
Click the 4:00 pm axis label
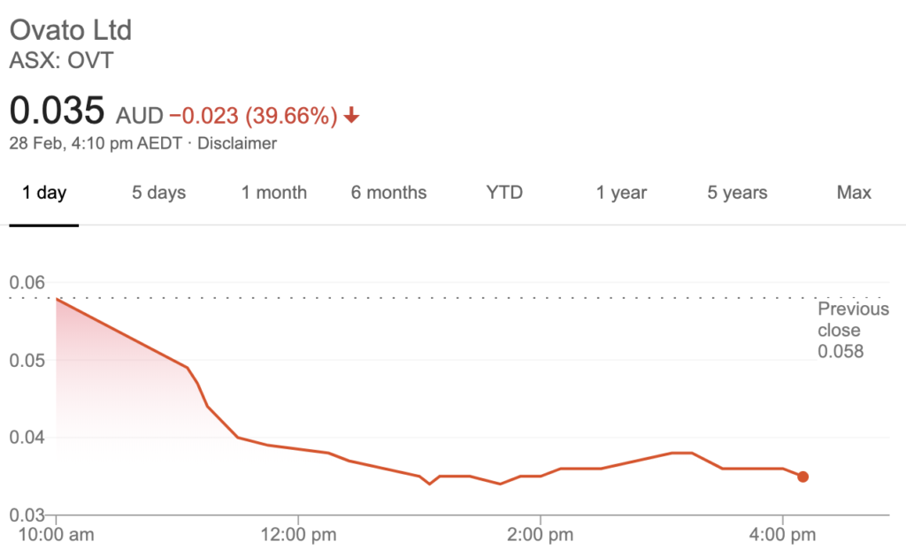point(782,536)
